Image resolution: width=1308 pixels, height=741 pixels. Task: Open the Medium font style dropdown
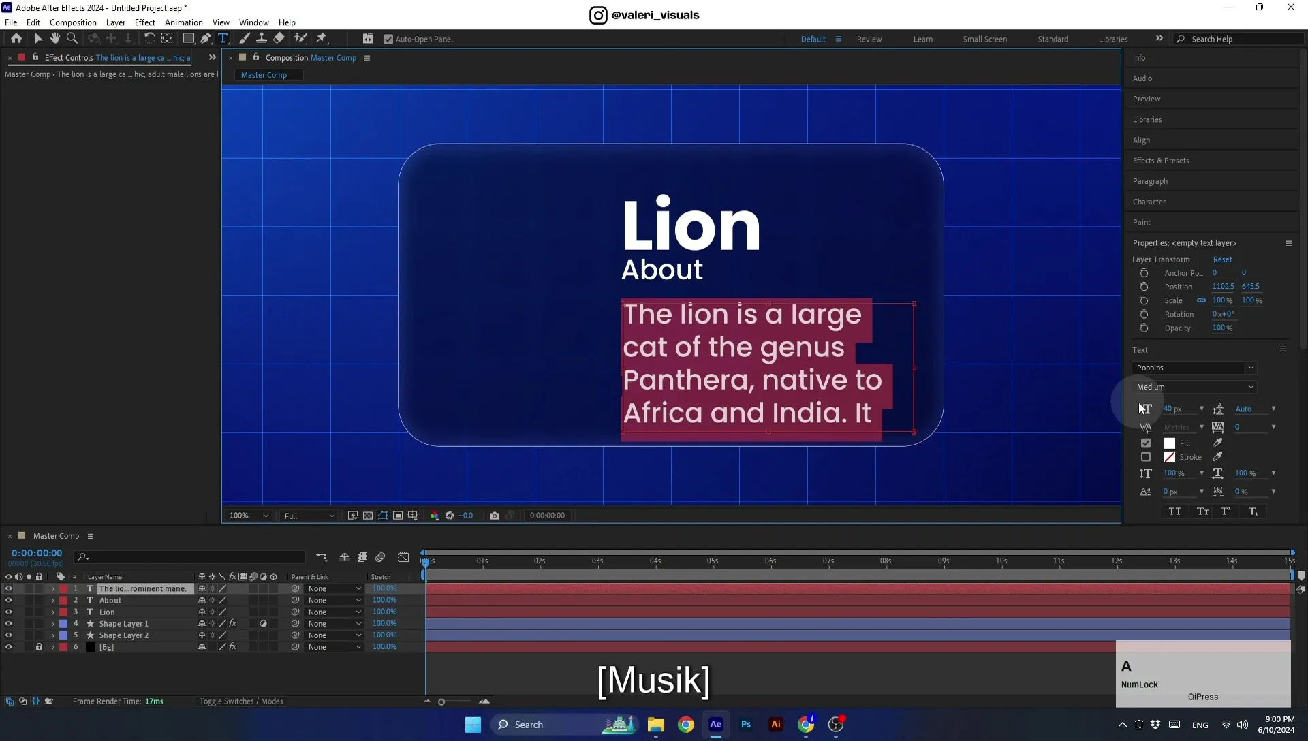(x=1194, y=387)
